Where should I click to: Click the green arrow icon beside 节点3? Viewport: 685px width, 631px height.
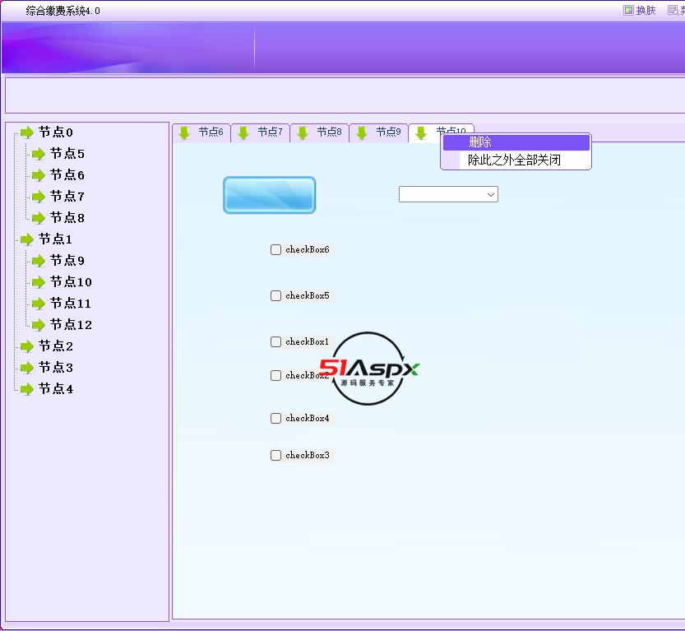(27, 368)
